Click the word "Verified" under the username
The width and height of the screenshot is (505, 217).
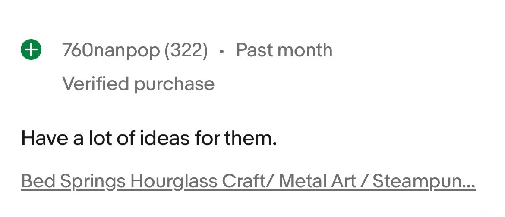click(x=96, y=84)
